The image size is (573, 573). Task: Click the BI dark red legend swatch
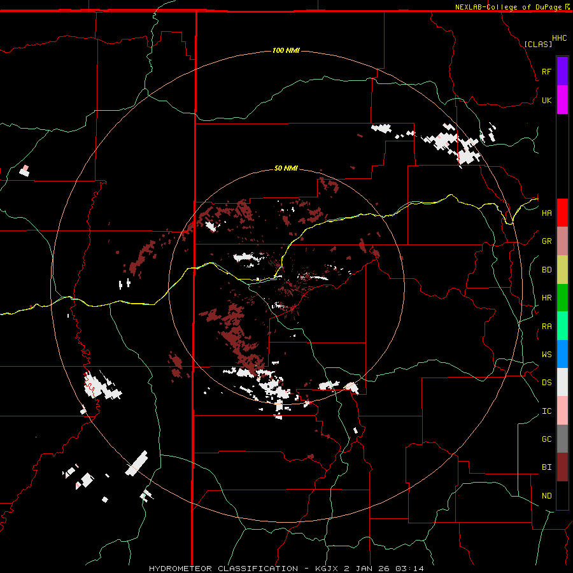562,467
